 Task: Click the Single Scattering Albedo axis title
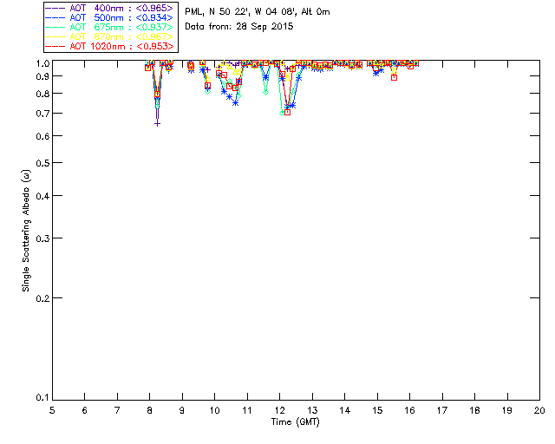26,231
